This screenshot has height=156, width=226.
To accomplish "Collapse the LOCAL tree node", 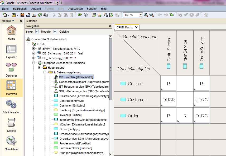I will pyautogui.click(x=28, y=44).
